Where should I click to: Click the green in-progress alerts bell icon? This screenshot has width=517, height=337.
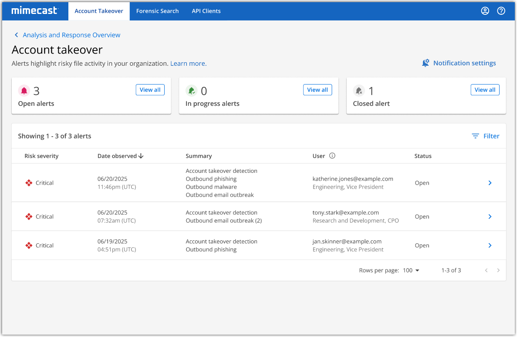[191, 91]
